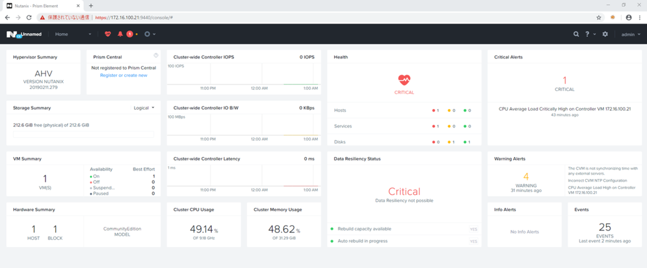Click the browser back arrow
647x268 pixels.
point(7,17)
